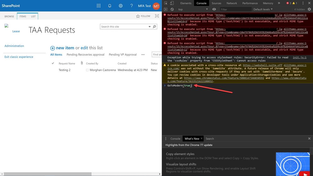Switch to drawer Search tab

210,138
